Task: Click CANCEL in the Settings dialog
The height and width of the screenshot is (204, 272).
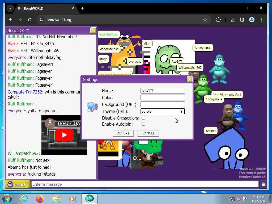Action: (x=148, y=133)
